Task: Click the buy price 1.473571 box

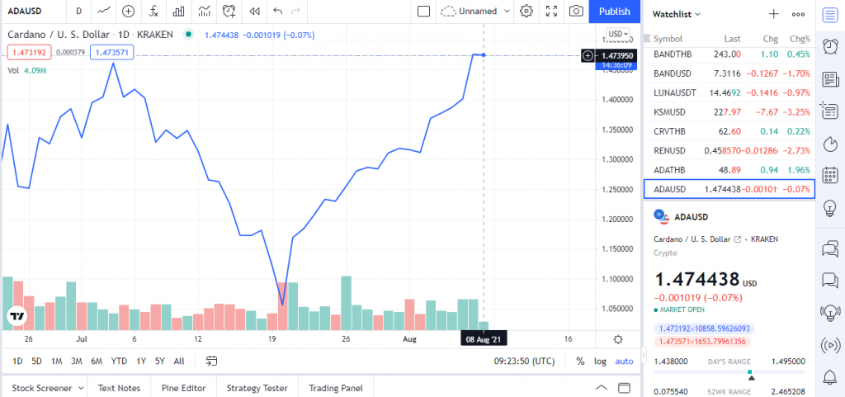Action: pyautogui.click(x=112, y=52)
